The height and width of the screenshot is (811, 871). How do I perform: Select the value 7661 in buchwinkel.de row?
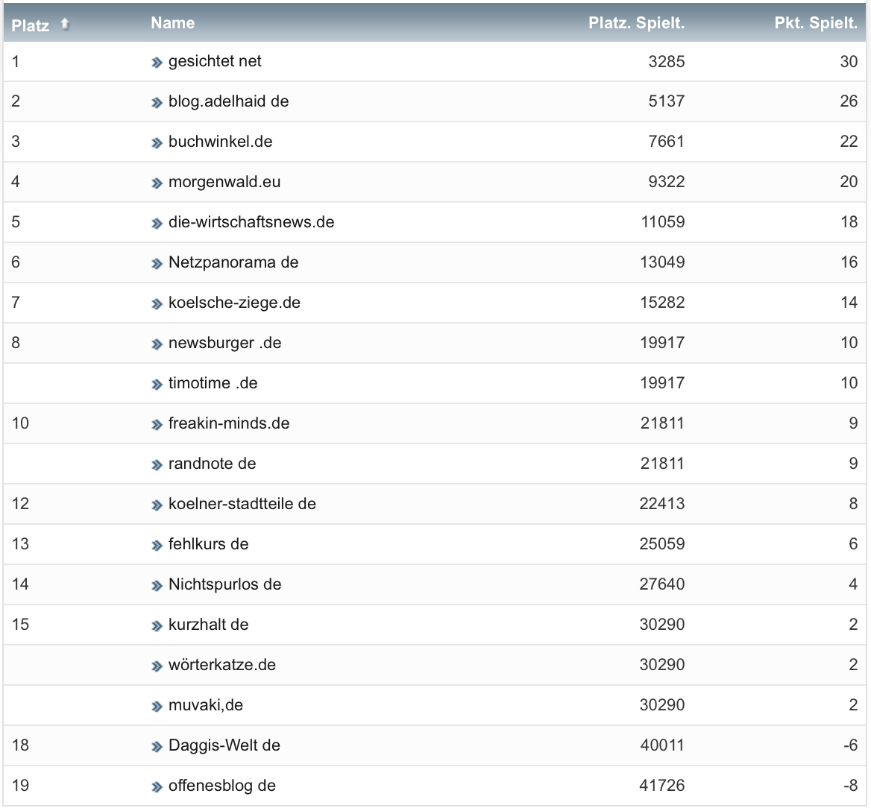click(x=667, y=142)
